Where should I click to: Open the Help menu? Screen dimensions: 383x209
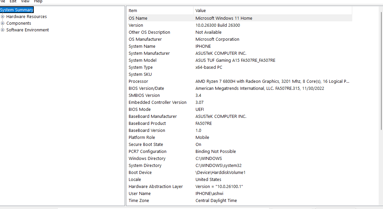[38, 1]
